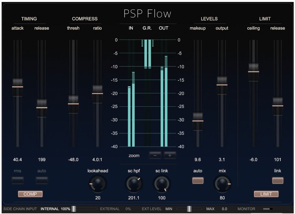The height and width of the screenshot is (214, 295).
Task: Click the timing release value 199
Action: click(x=42, y=160)
